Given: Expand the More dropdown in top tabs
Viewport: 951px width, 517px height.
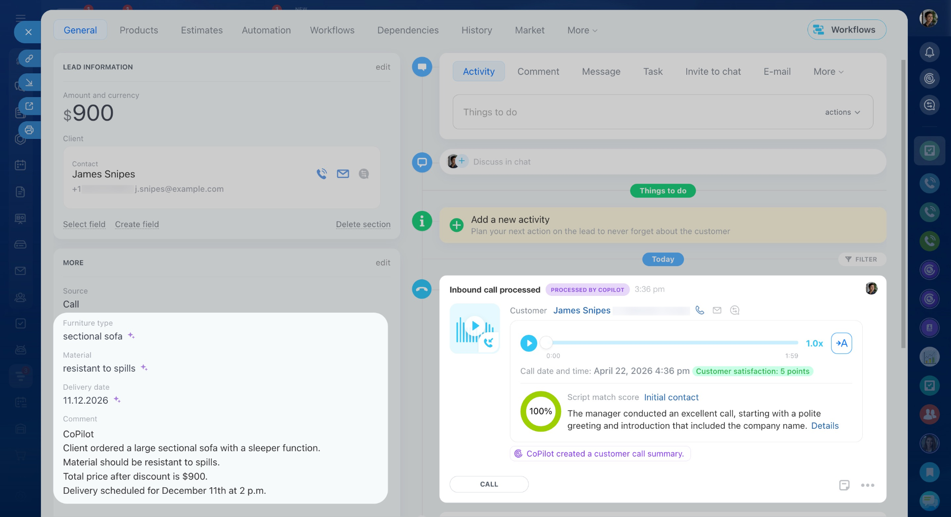Looking at the screenshot, I should (582, 30).
